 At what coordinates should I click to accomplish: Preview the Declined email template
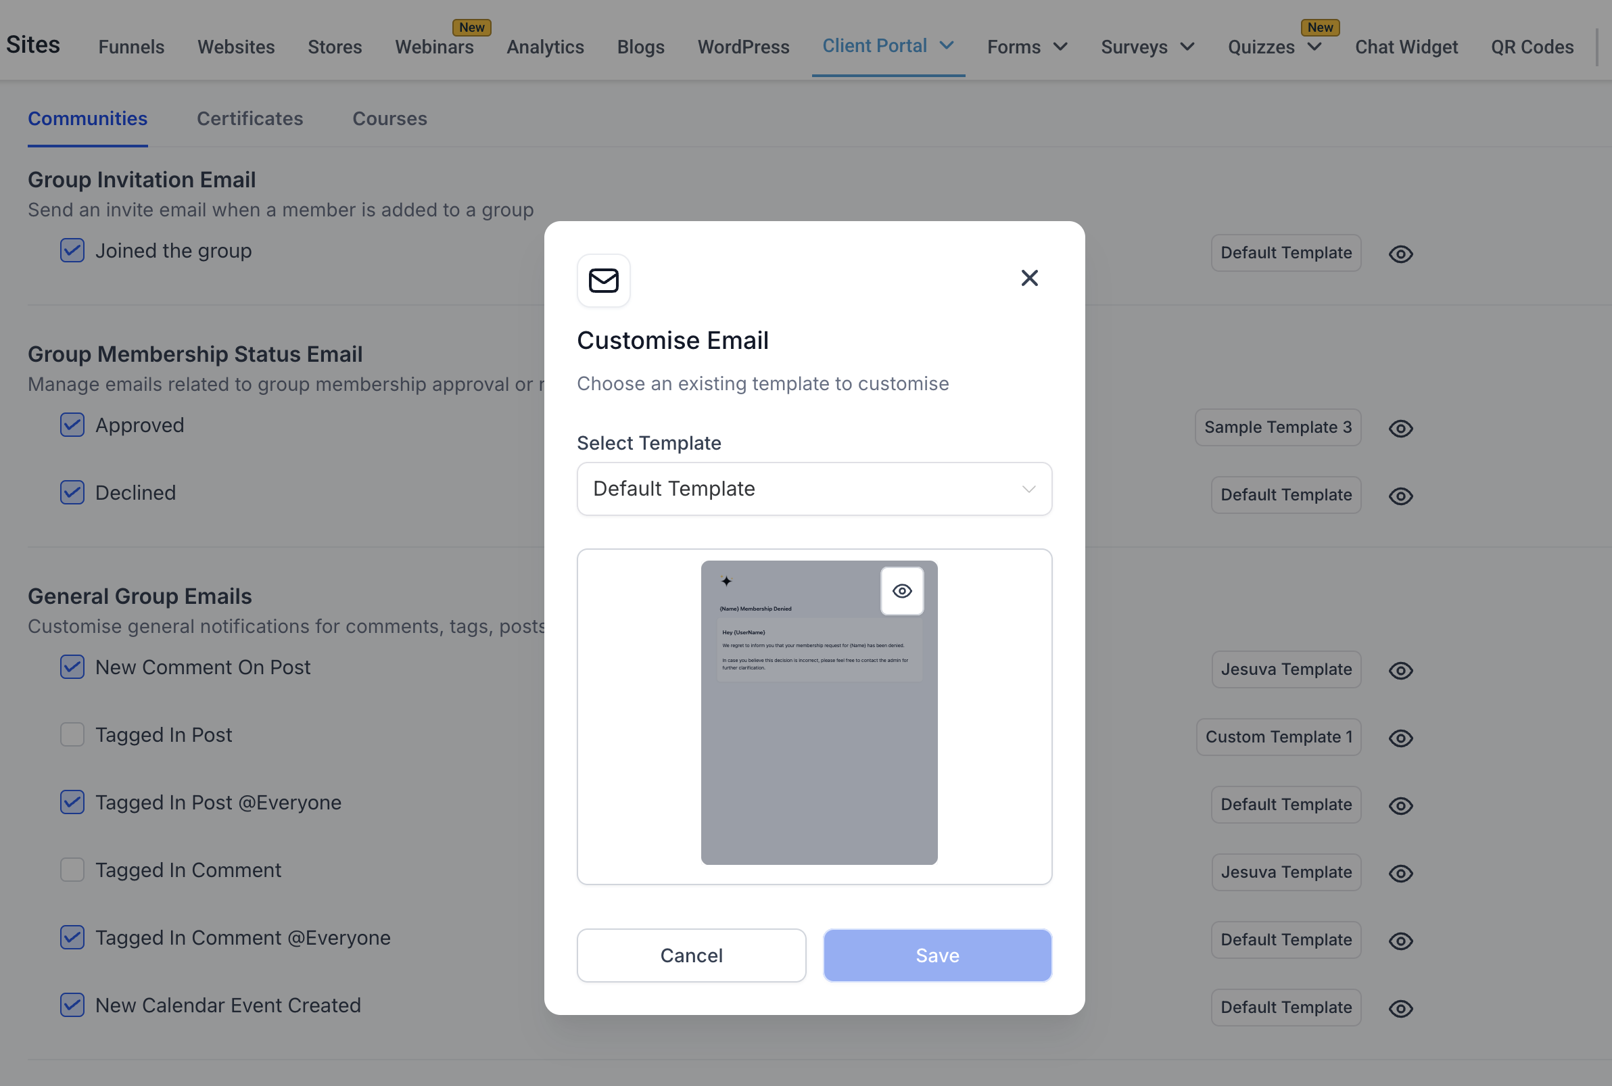click(1400, 496)
